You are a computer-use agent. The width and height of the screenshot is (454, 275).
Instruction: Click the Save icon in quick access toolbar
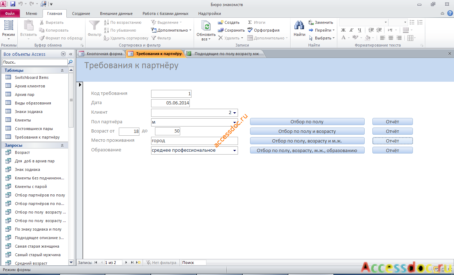click(13, 4)
